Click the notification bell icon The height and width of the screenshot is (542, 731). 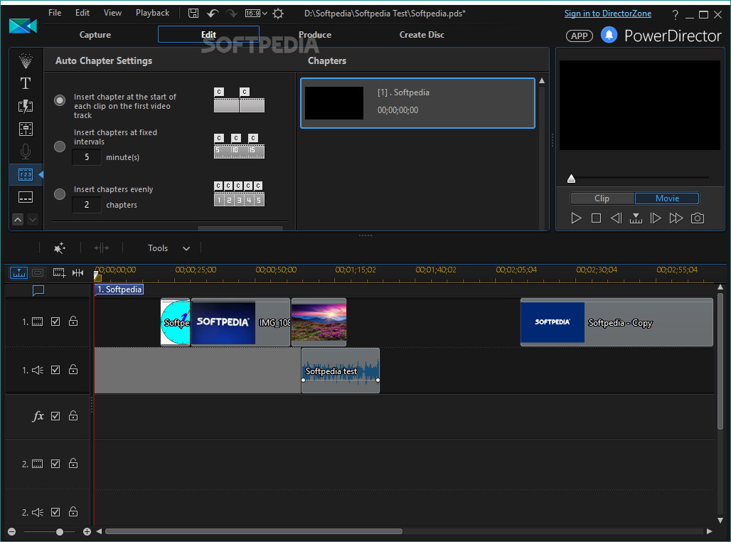[x=609, y=35]
